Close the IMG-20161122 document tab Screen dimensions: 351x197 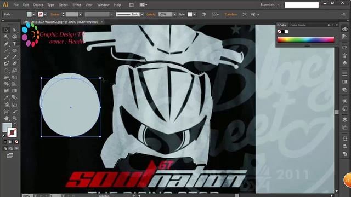click(x=101, y=22)
